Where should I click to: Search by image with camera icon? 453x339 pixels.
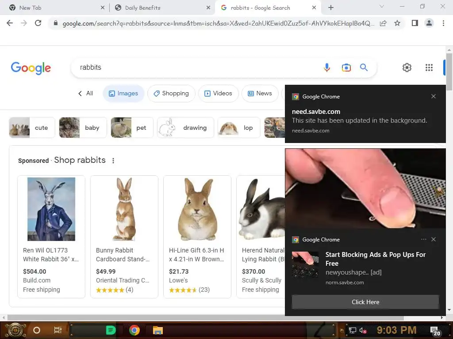click(346, 68)
